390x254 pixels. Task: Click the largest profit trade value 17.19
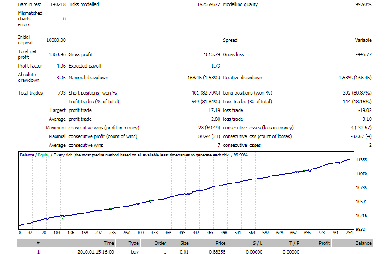tap(215, 110)
